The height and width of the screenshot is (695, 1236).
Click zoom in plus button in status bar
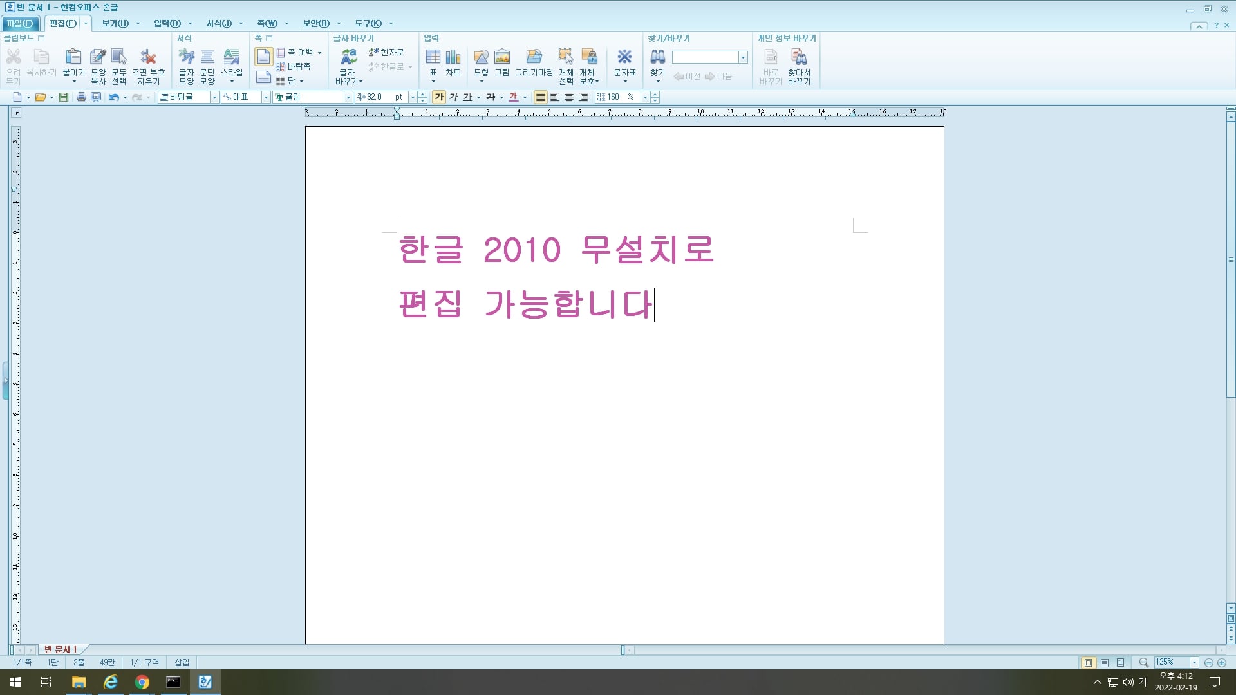coord(1221,663)
